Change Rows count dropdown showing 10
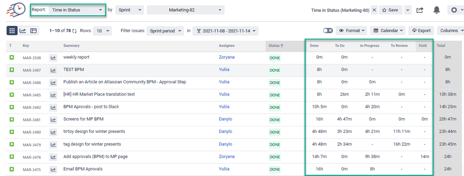Viewport: 464px width, 176px height. [102, 31]
